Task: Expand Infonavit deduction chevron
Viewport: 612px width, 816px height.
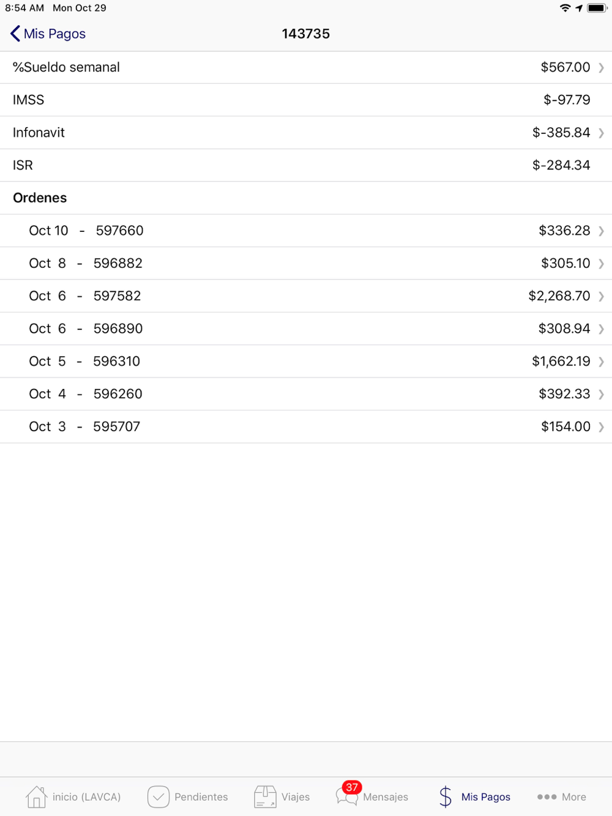Action: [x=602, y=133]
